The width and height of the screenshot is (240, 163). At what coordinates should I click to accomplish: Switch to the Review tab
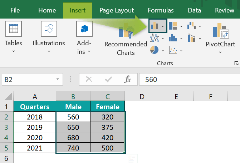[x=225, y=10]
